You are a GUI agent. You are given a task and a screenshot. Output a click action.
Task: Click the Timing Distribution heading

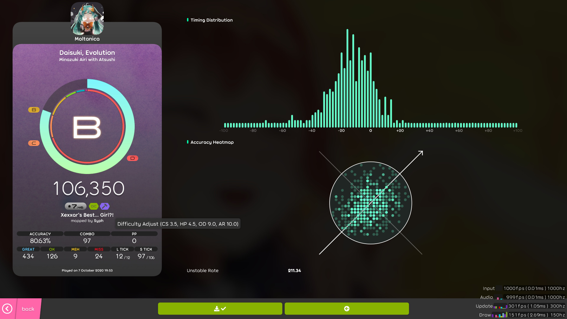click(x=211, y=20)
